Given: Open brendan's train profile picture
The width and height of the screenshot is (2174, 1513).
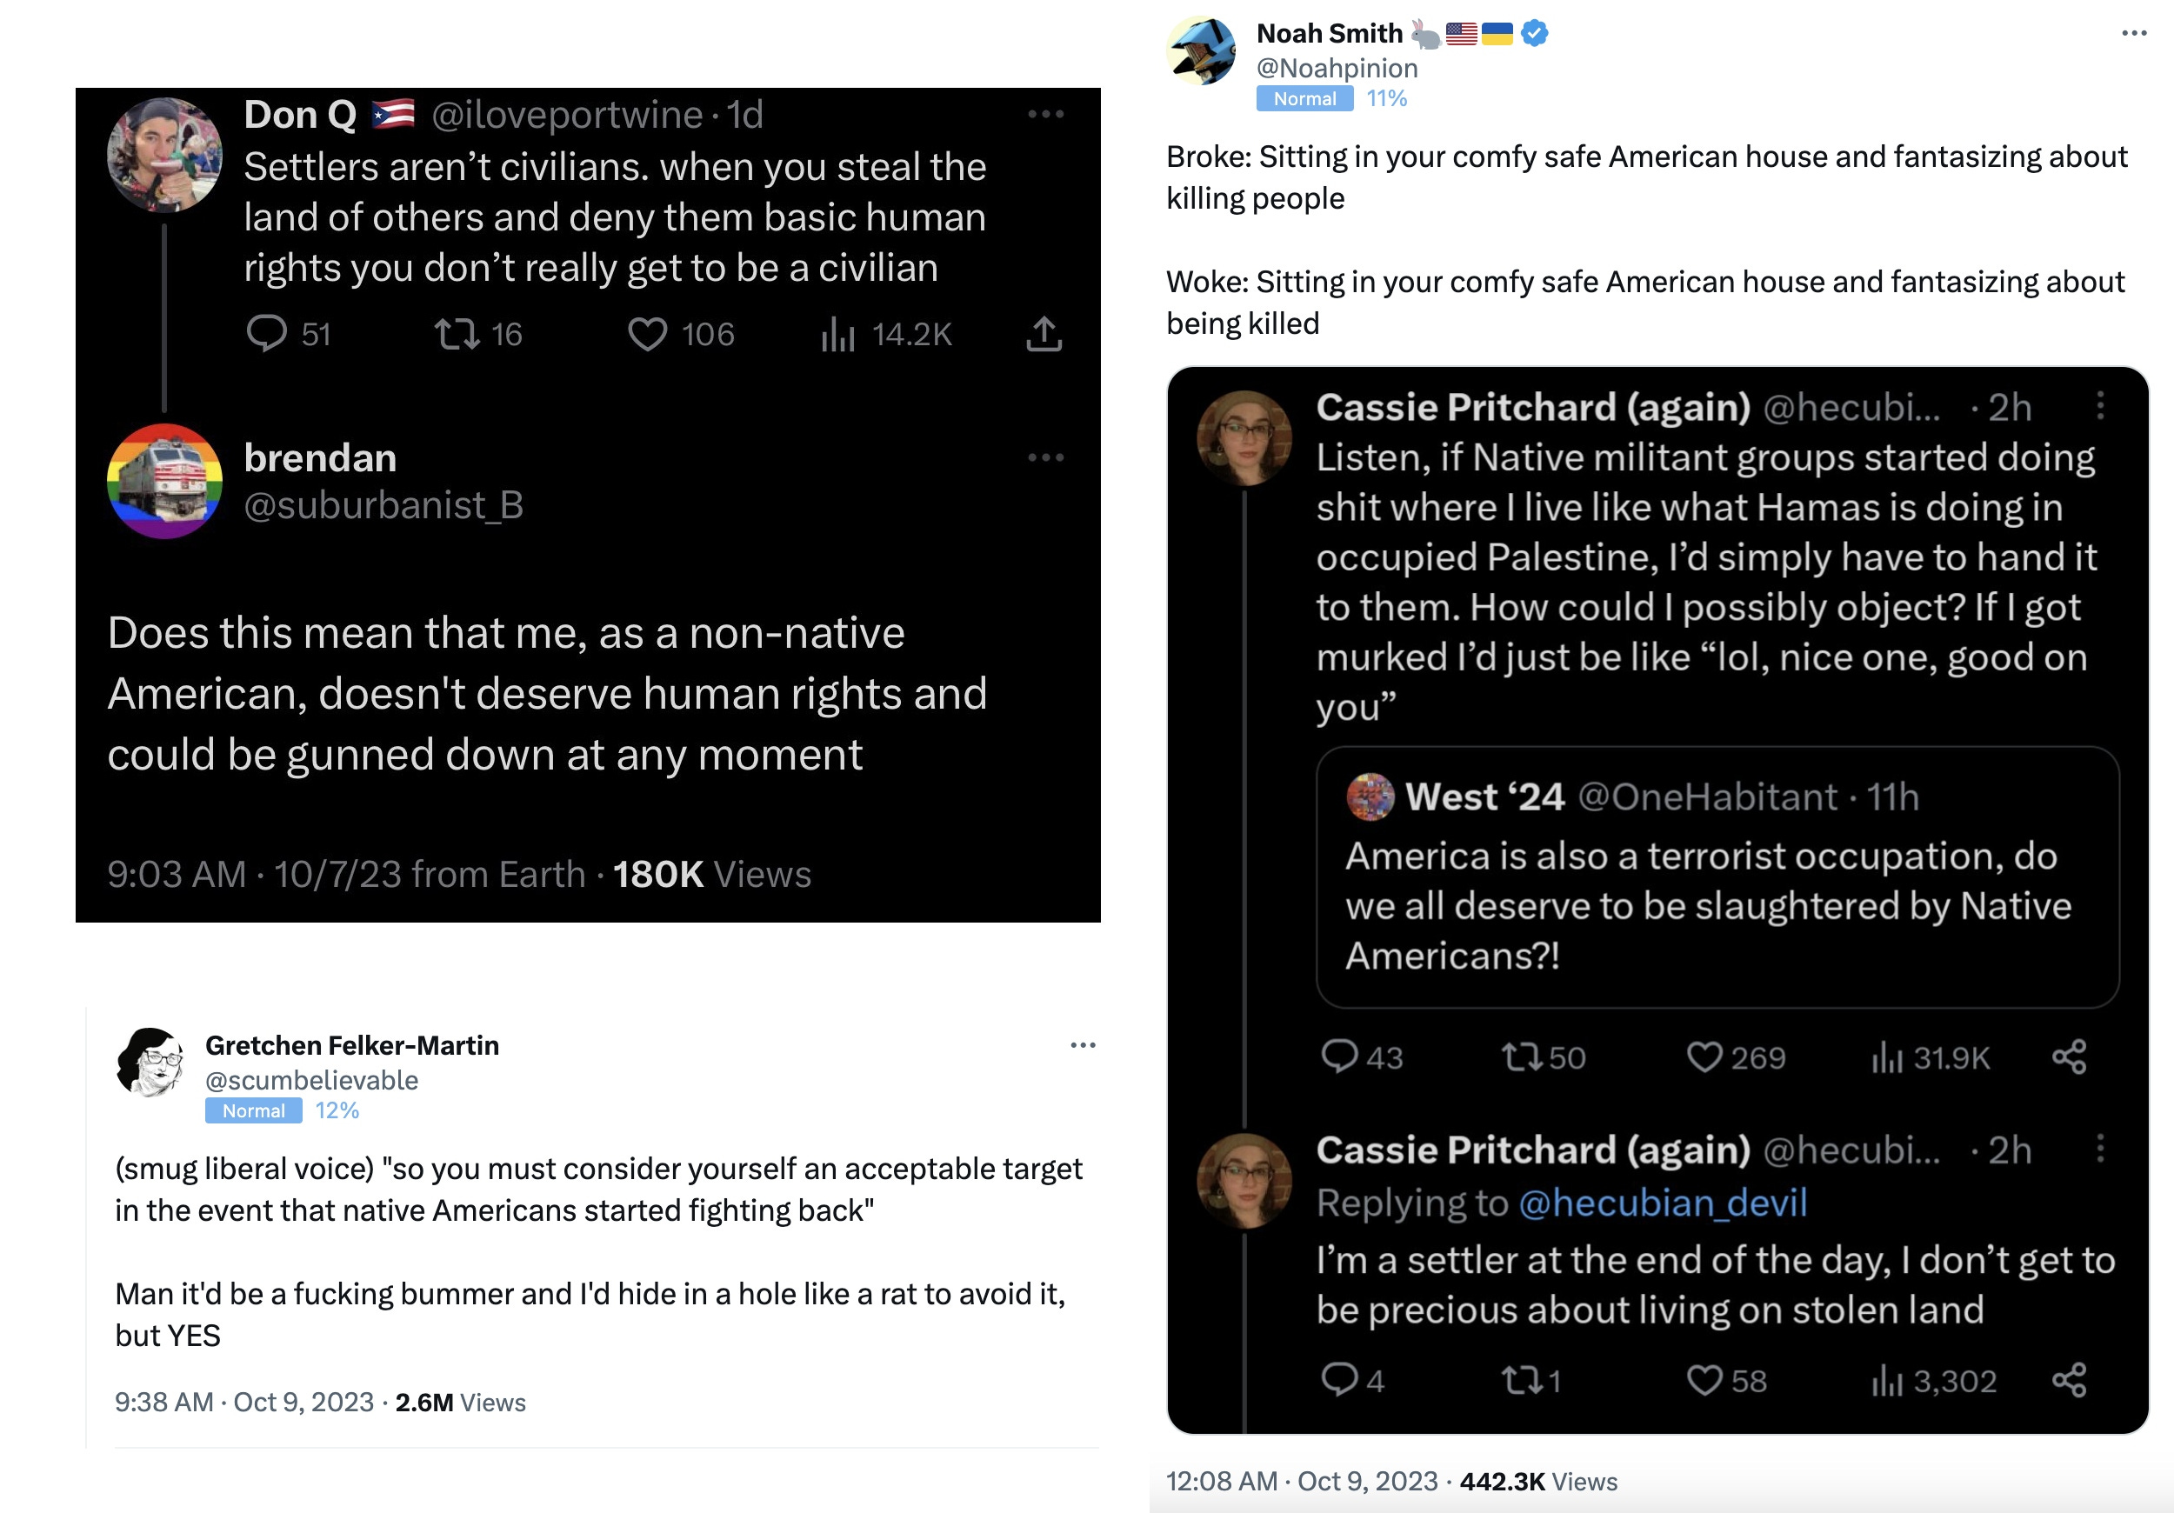Looking at the screenshot, I should [x=164, y=481].
